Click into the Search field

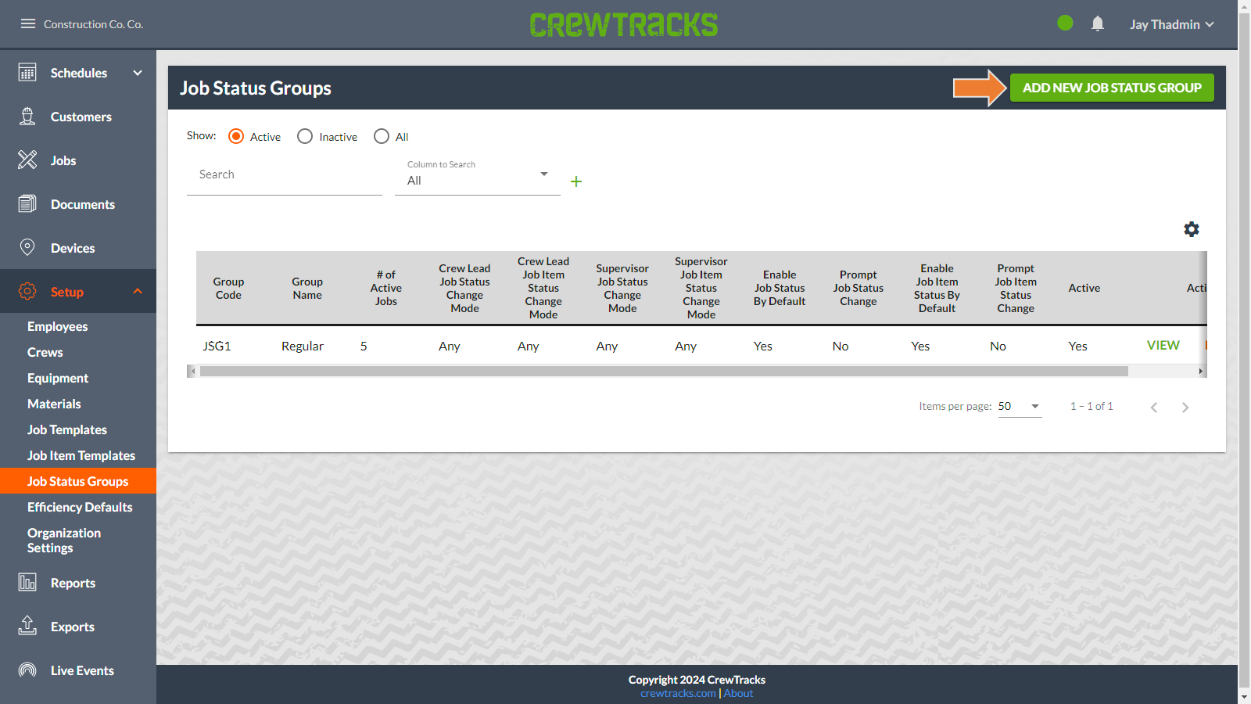click(x=285, y=174)
